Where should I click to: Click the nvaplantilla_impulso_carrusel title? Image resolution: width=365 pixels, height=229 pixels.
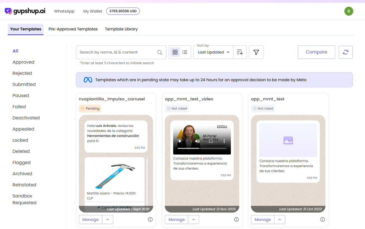[112, 99]
